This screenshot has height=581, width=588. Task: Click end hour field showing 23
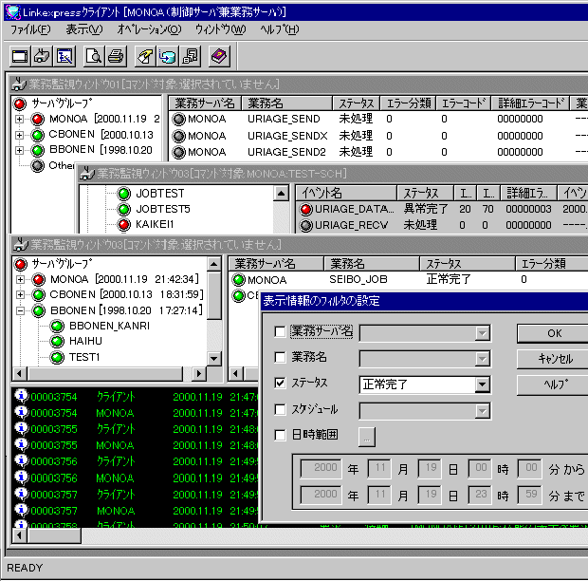coord(480,495)
